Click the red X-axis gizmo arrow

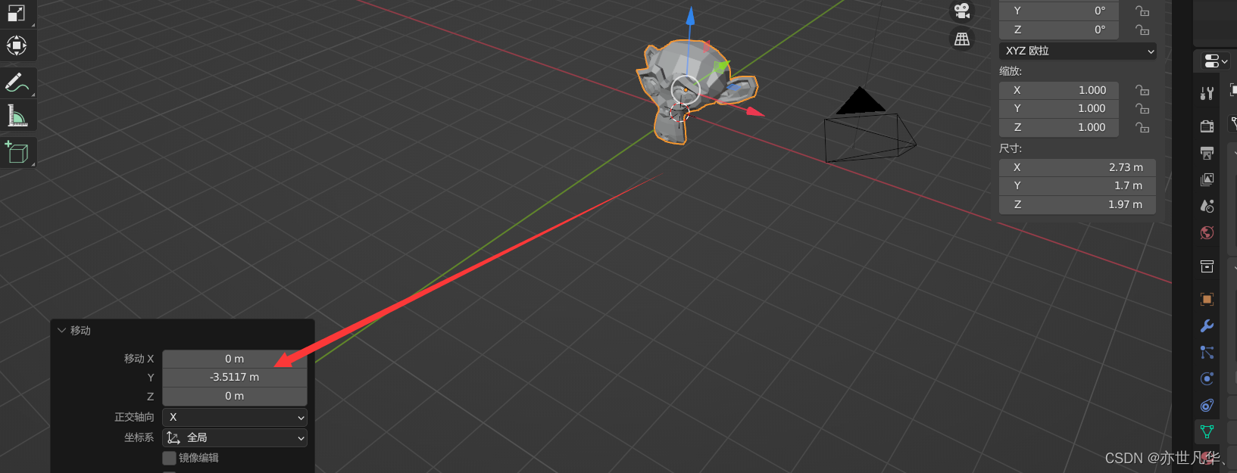[x=754, y=111]
